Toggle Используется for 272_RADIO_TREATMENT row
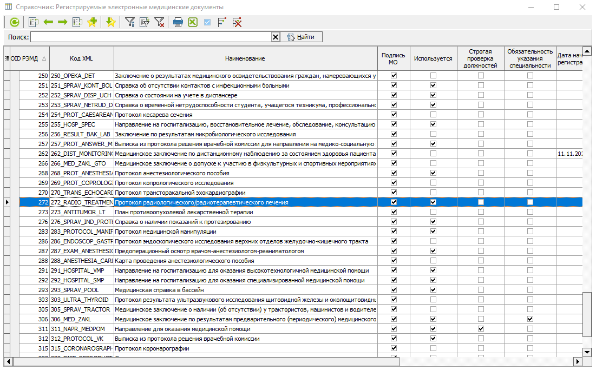Viewport: 596px width, 370px height. 433,202
